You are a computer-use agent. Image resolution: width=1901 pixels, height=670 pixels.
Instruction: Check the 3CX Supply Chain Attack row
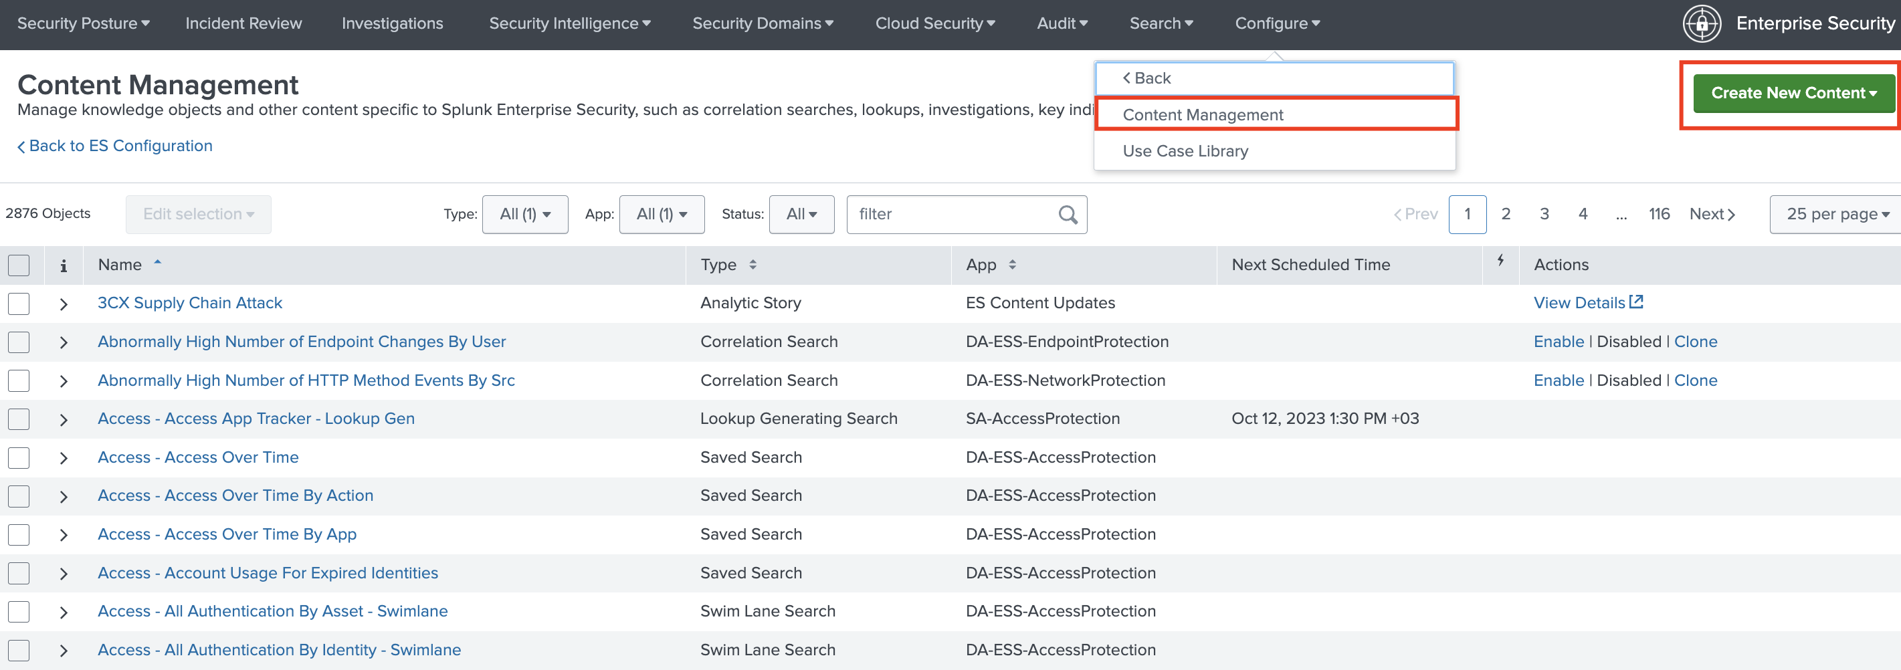[x=19, y=304]
